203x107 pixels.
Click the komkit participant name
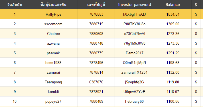53,92
